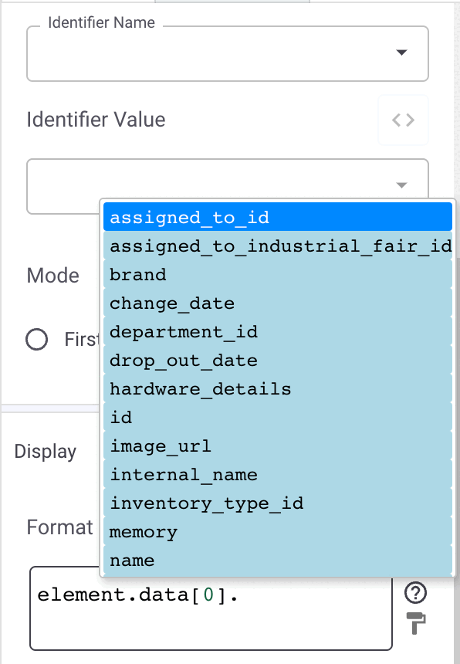Image resolution: width=460 pixels, height=664 pixels.
Task: Pick image_url from the list
Action: click(278, 446)
